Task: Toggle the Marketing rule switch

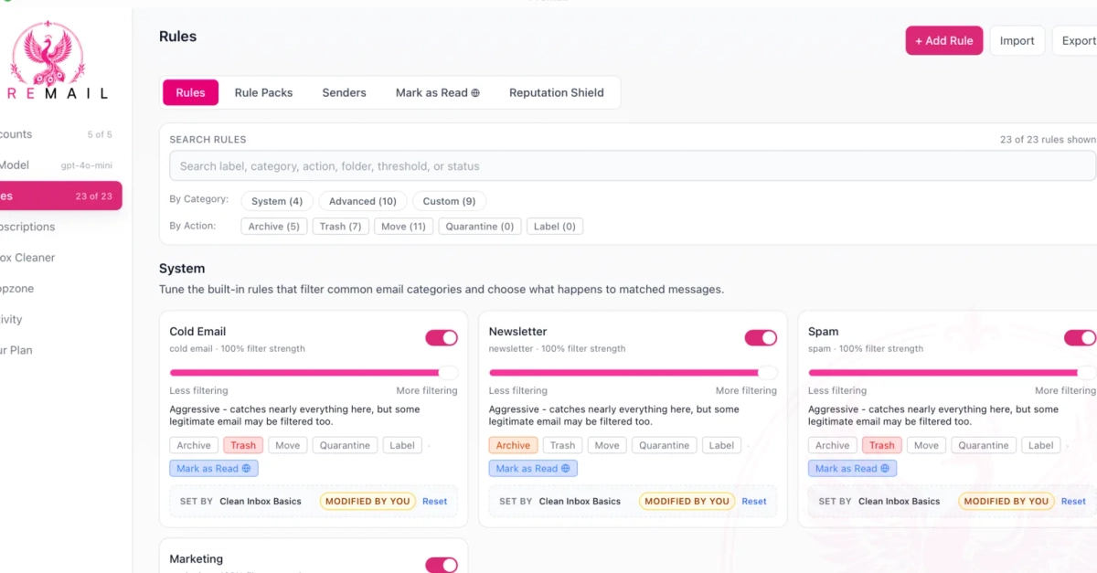Action: pos(442,566)
